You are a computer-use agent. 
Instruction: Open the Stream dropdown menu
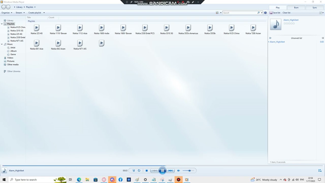point(20,13)
